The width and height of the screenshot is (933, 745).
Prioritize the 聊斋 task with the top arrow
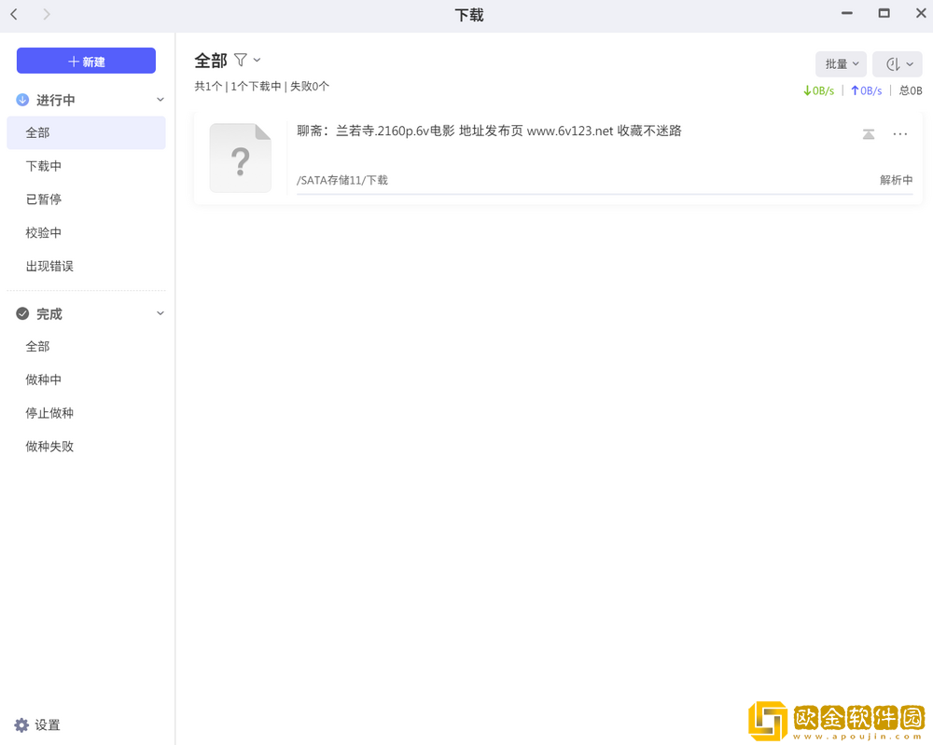(x=869, y=133)
